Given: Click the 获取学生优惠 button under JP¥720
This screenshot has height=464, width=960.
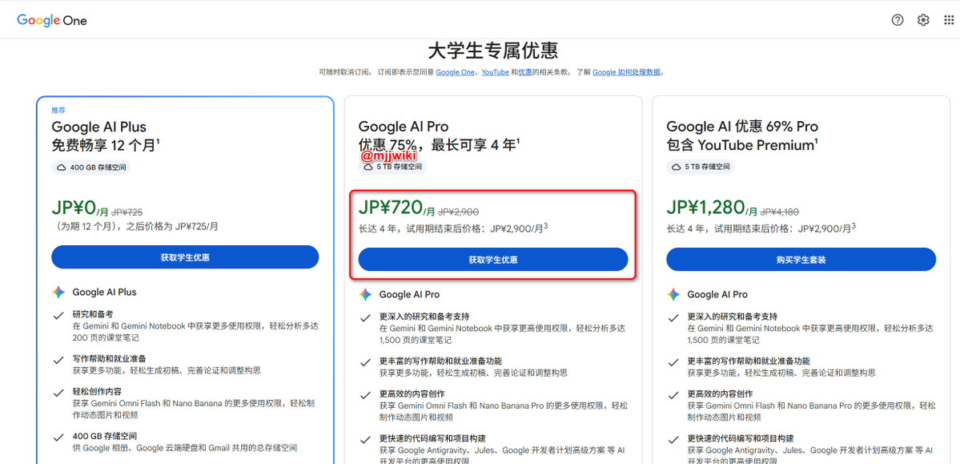Looking at the screenshot, I should [x=493, y=260].
